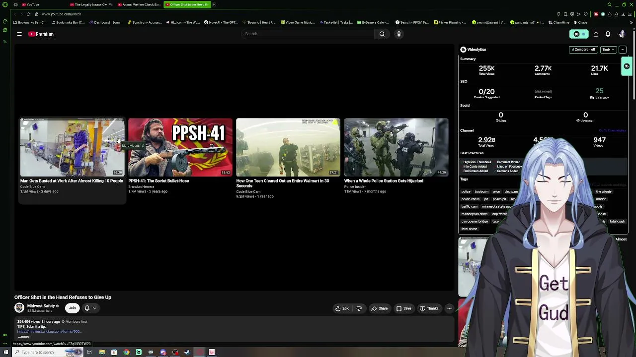Select the Officer Shot in the Head tab
636x357 pixels.
pyautogui.click(x=187, y=4)
